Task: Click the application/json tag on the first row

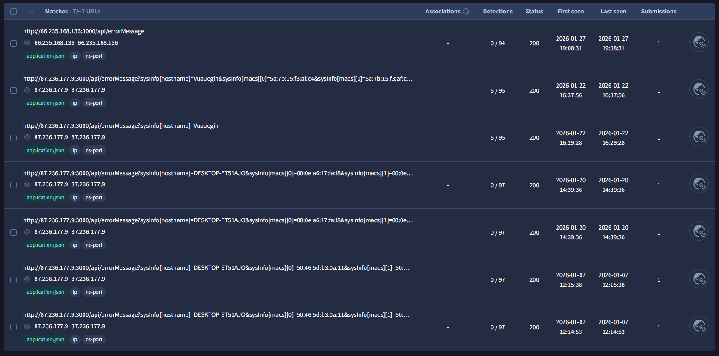Action: 45,55
